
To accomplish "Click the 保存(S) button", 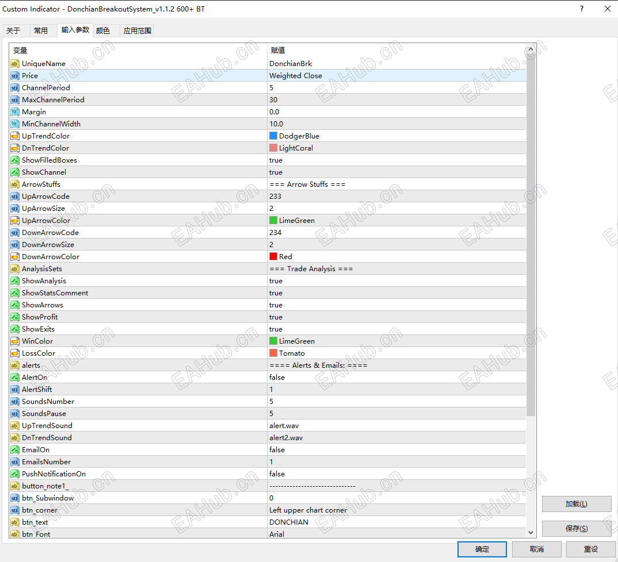I will tap(577, 529).
